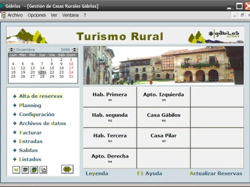Open Configuración
Screen dimensions: 250x187
[x=37, y=114]
